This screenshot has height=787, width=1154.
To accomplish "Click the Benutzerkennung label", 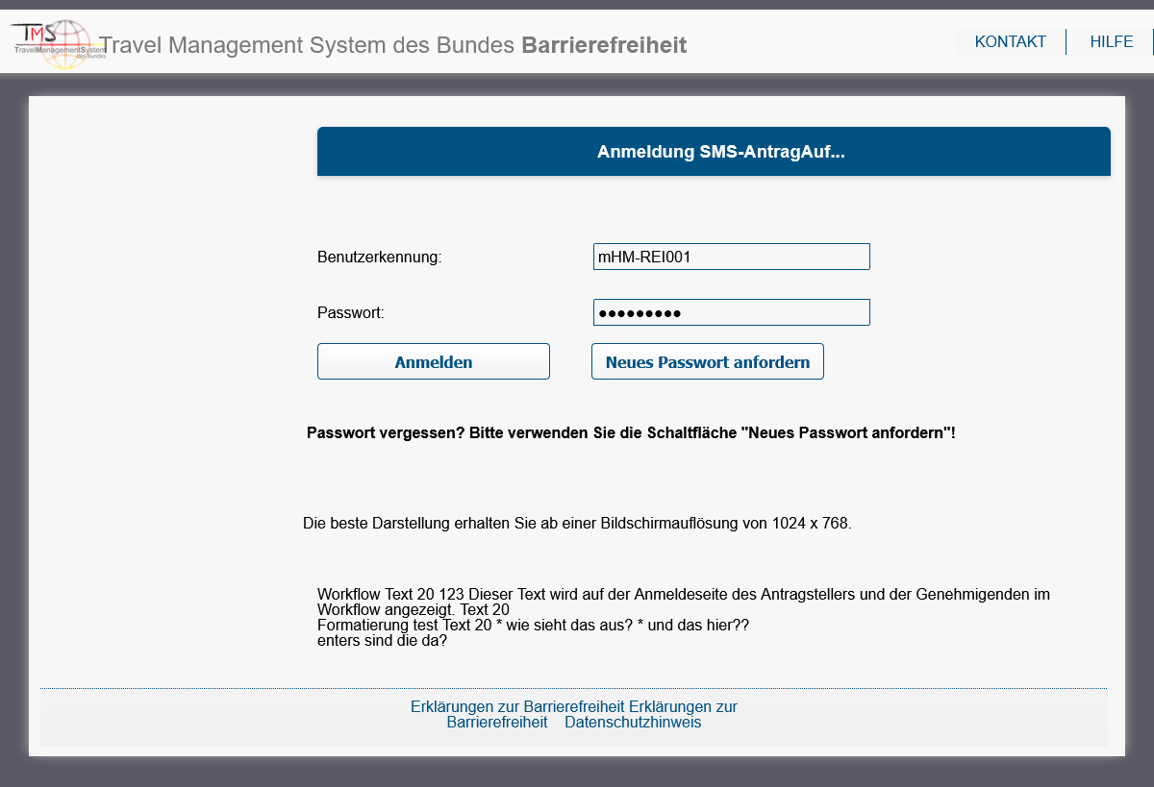I will click(379, 258).
